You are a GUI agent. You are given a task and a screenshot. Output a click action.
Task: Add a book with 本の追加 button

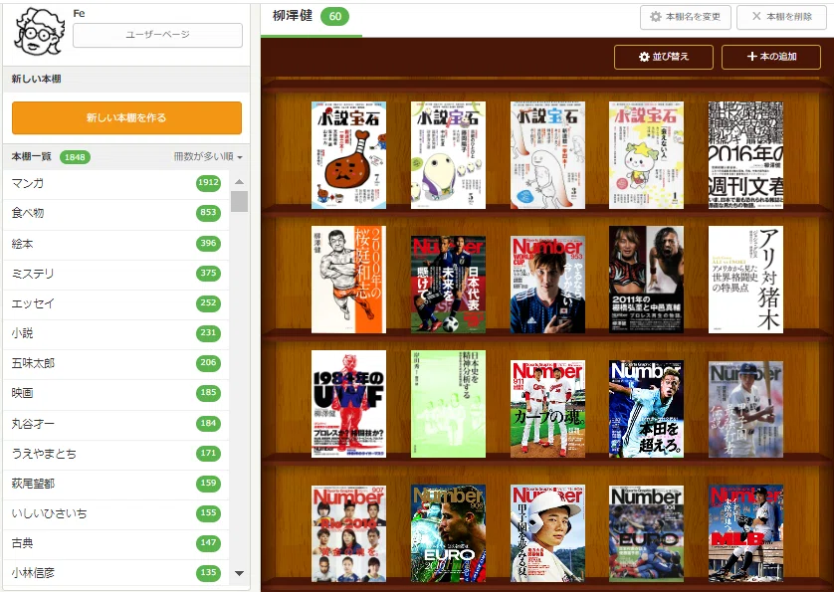pyautogui.click(x=770, y=57)
